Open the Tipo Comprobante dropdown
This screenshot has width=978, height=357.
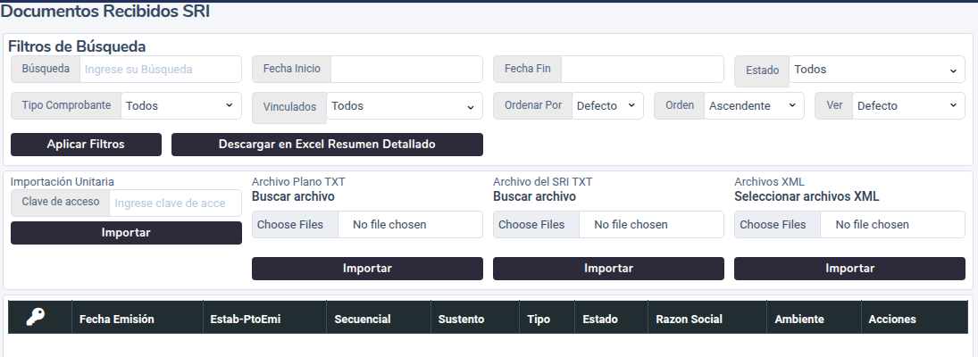point(181,106)
